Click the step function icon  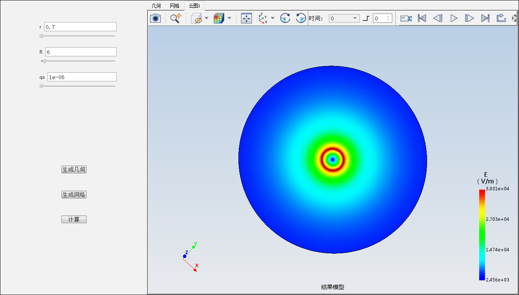[x=366, y=18]
